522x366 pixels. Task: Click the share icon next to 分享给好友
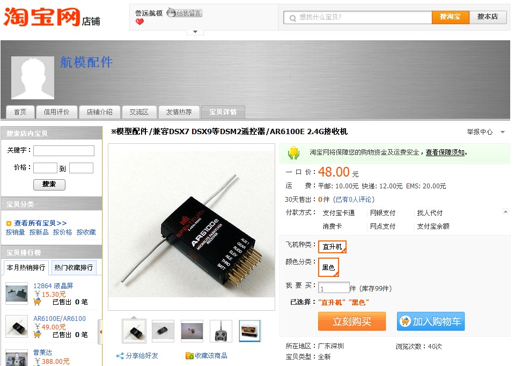coord(120,356)
